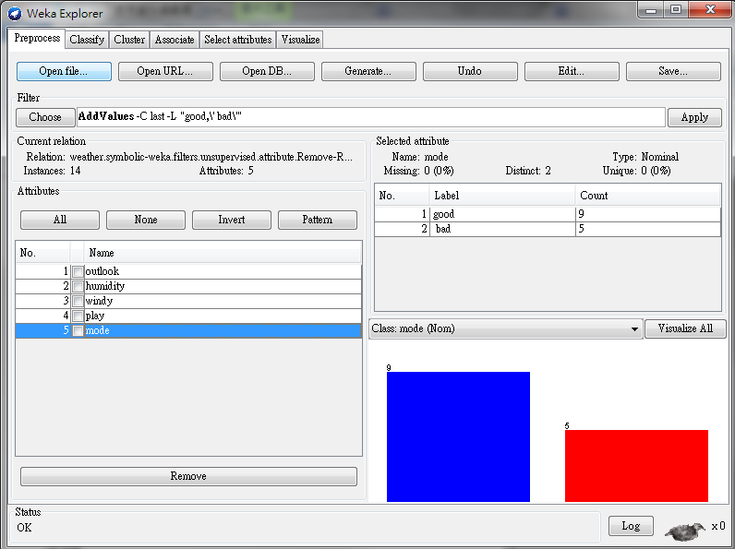Click Choose to pick a filter
735x549 pixels.
tap(45, 117)
